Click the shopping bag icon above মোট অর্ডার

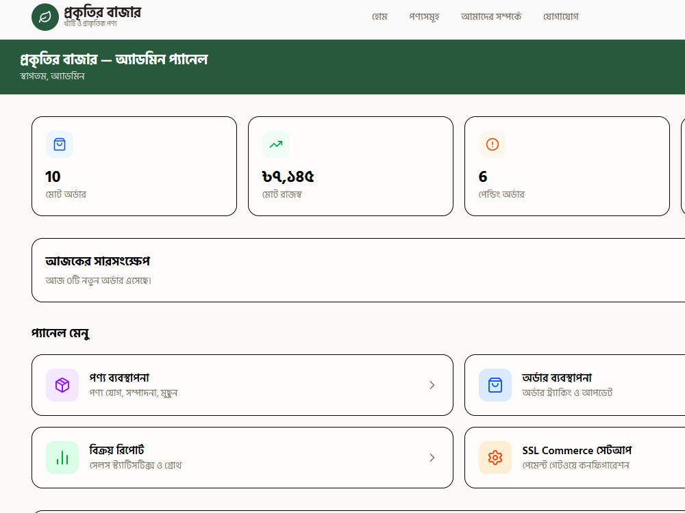click(60, 144)
